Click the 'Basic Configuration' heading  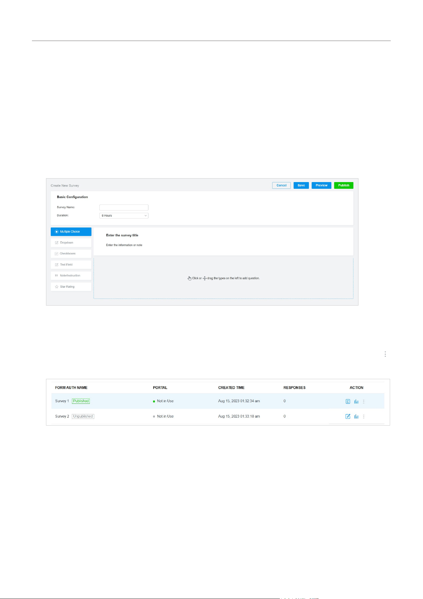[72, 197]
